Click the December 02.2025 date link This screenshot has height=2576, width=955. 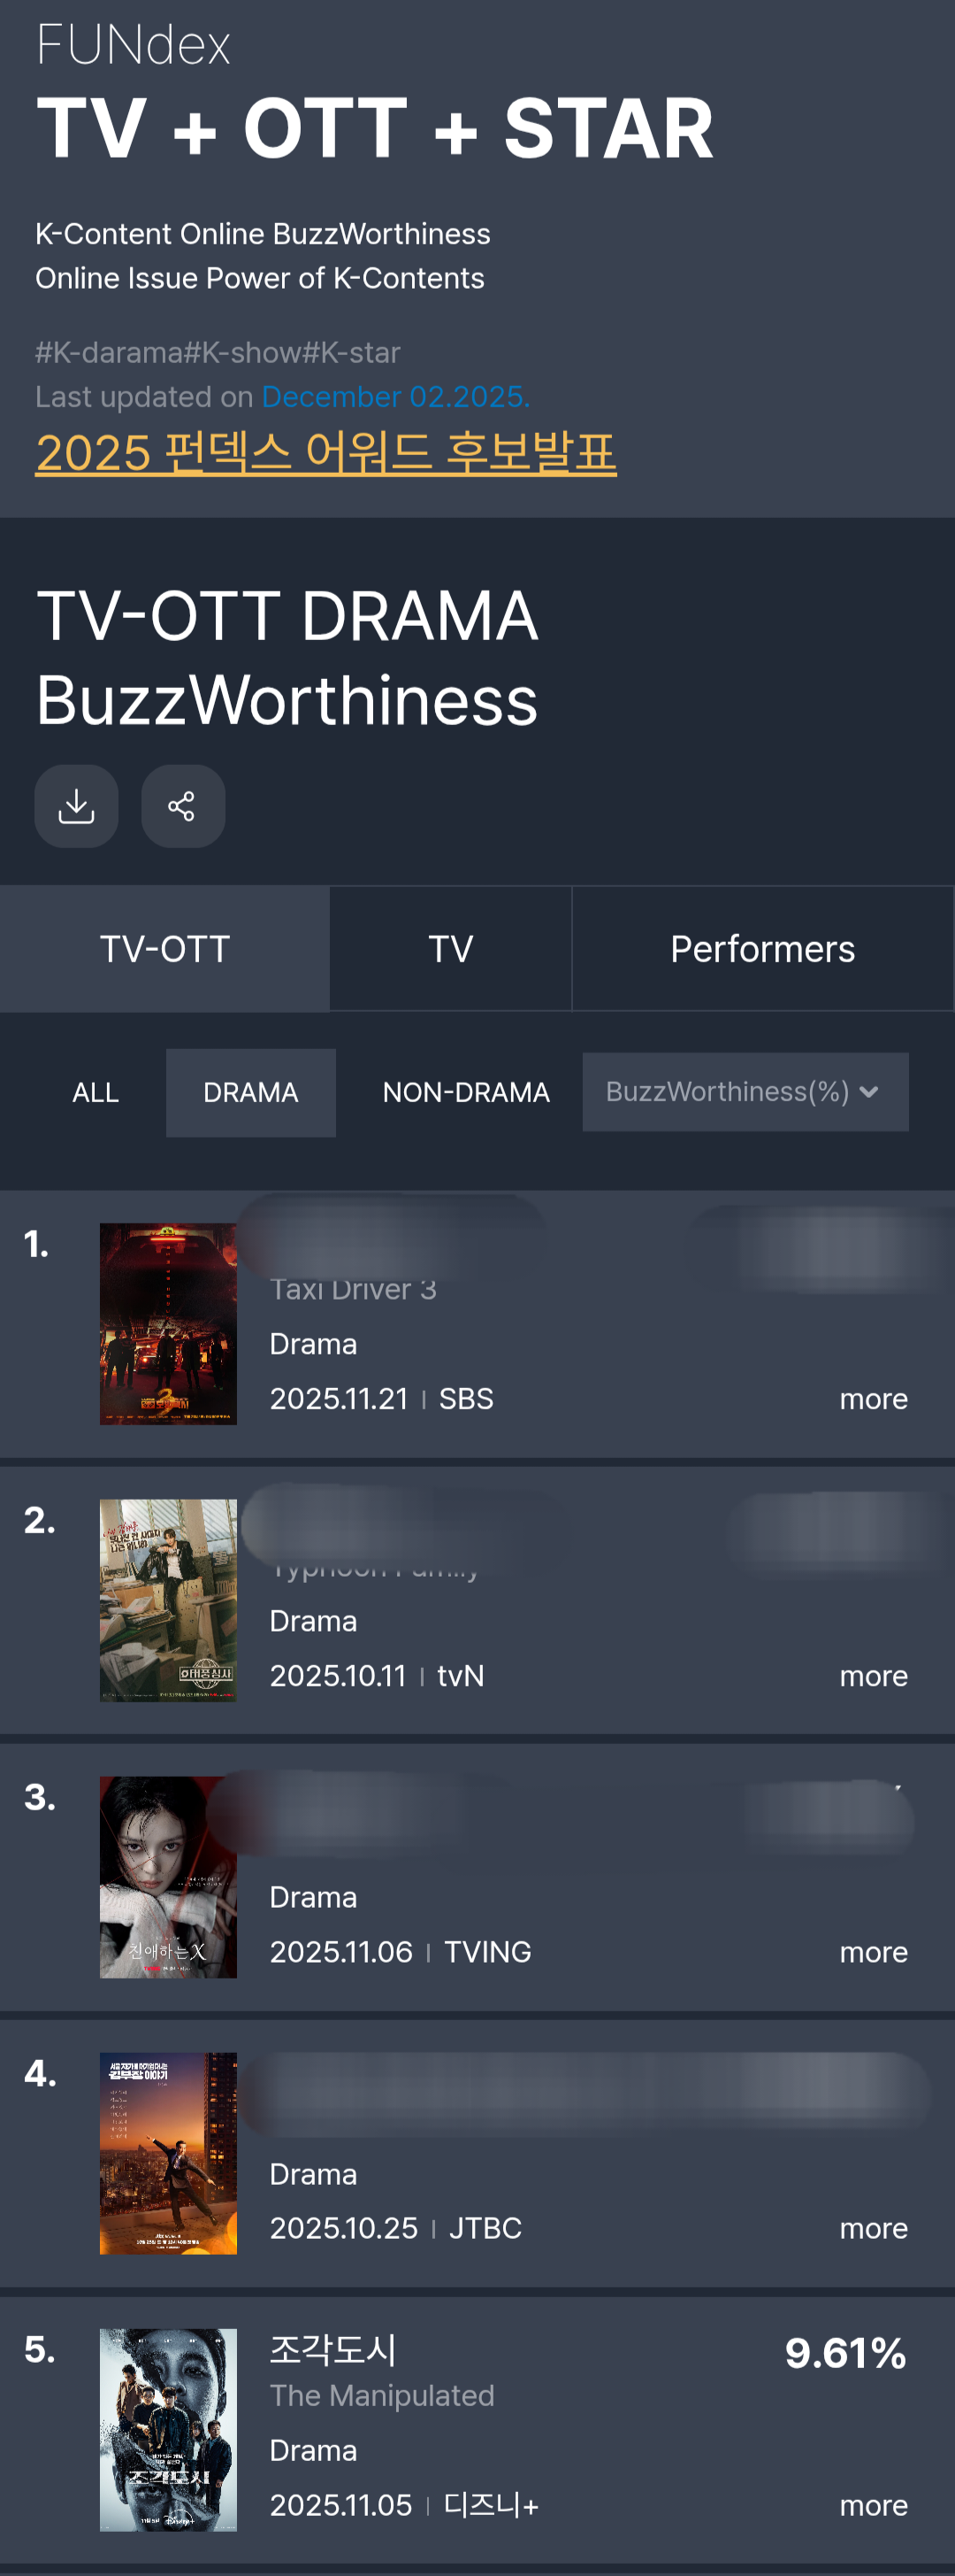coord(394,397)
